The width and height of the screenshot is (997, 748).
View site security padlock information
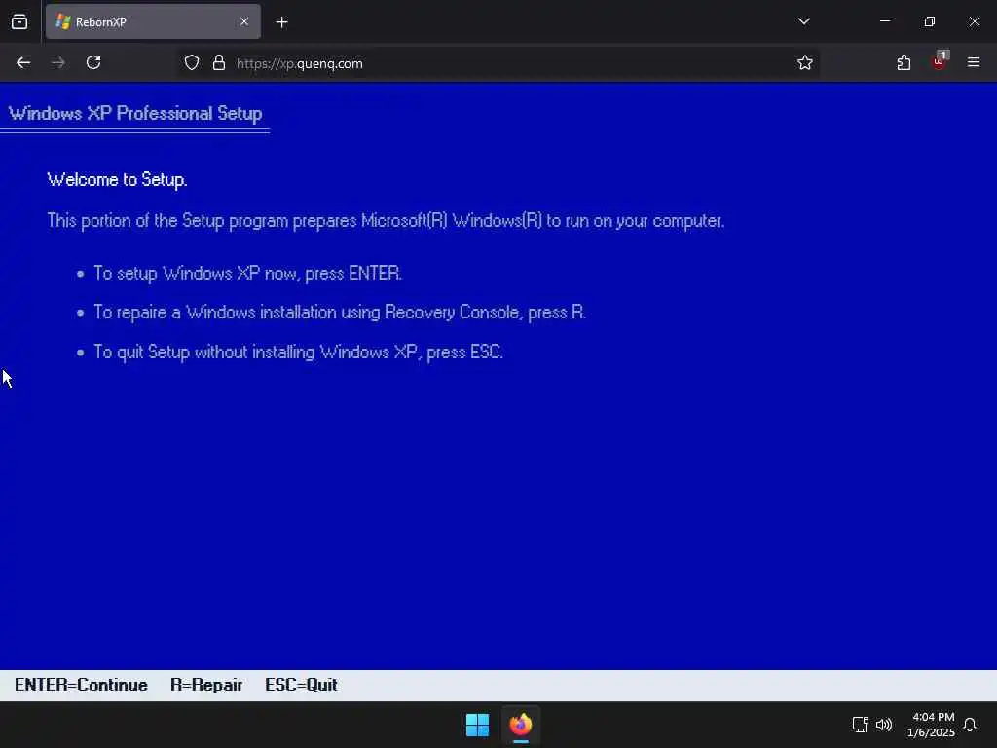219,63
